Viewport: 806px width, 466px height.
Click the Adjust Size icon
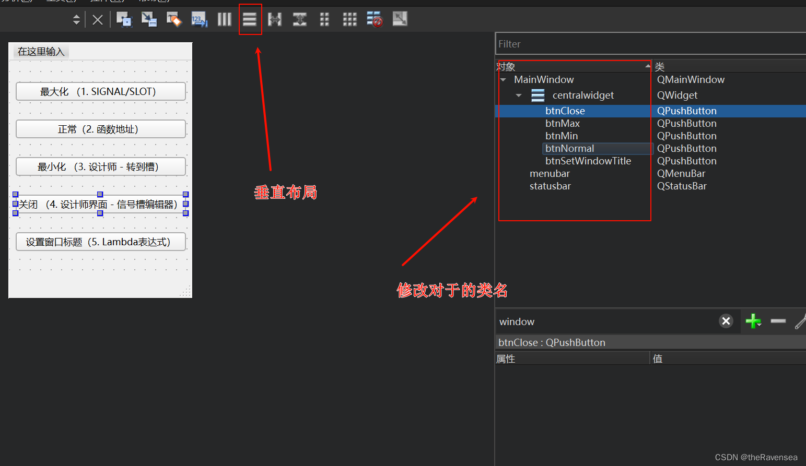point(400,19)
